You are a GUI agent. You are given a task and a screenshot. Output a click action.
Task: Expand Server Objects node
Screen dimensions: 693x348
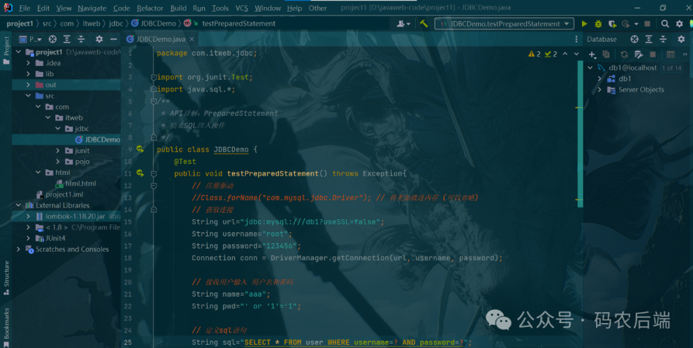tap(600, 90)
